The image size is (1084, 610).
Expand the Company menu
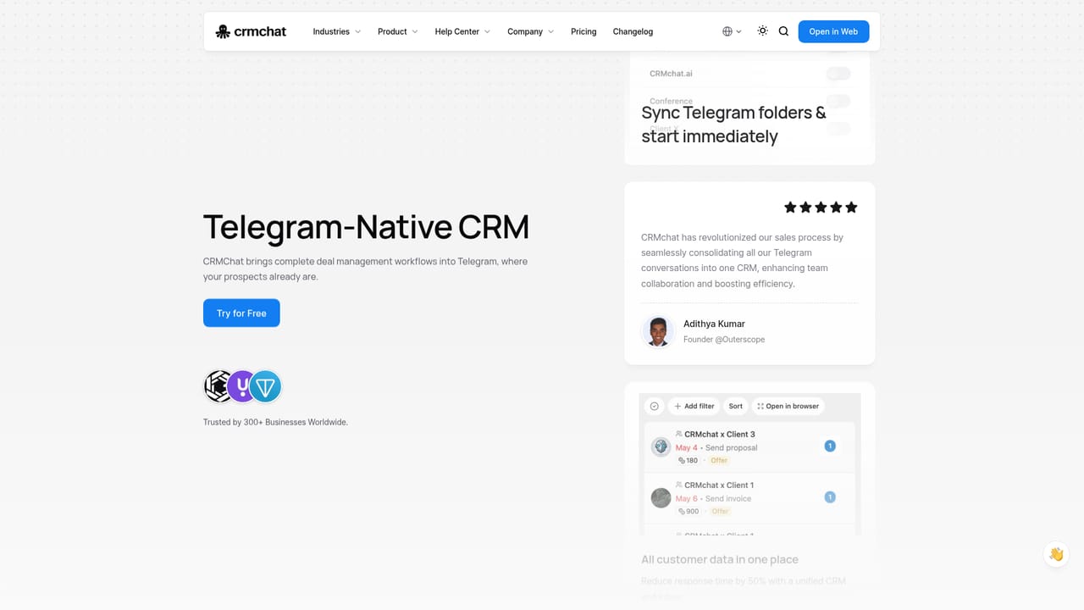[531, 31]
